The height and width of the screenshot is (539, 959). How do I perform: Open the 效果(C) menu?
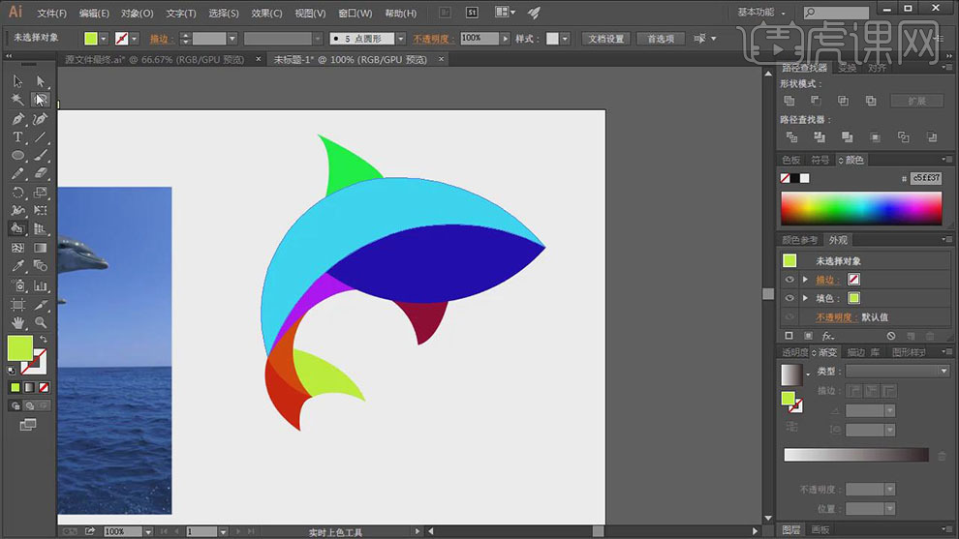click(x=266, y=14)
